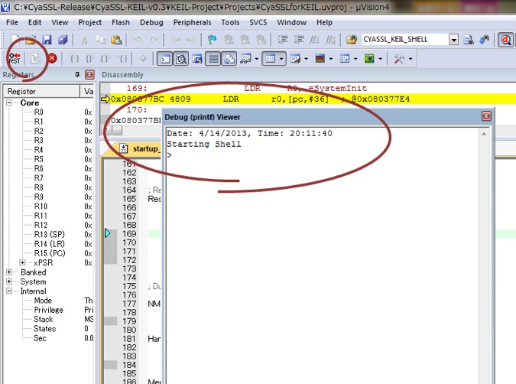
Task: Click the Insert Bookmark flag icon
Action: coord(213,40)
